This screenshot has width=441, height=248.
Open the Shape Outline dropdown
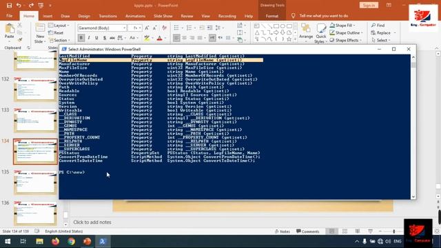tap(347, 33)
